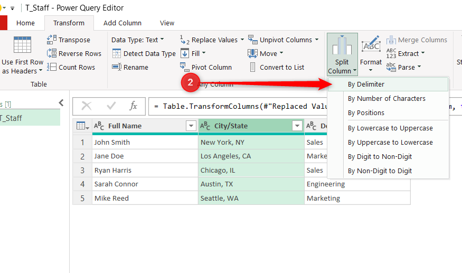Open the Data Type: Text dropdown
The height and width of the screenshot is (273, 462).
point(138,40)
